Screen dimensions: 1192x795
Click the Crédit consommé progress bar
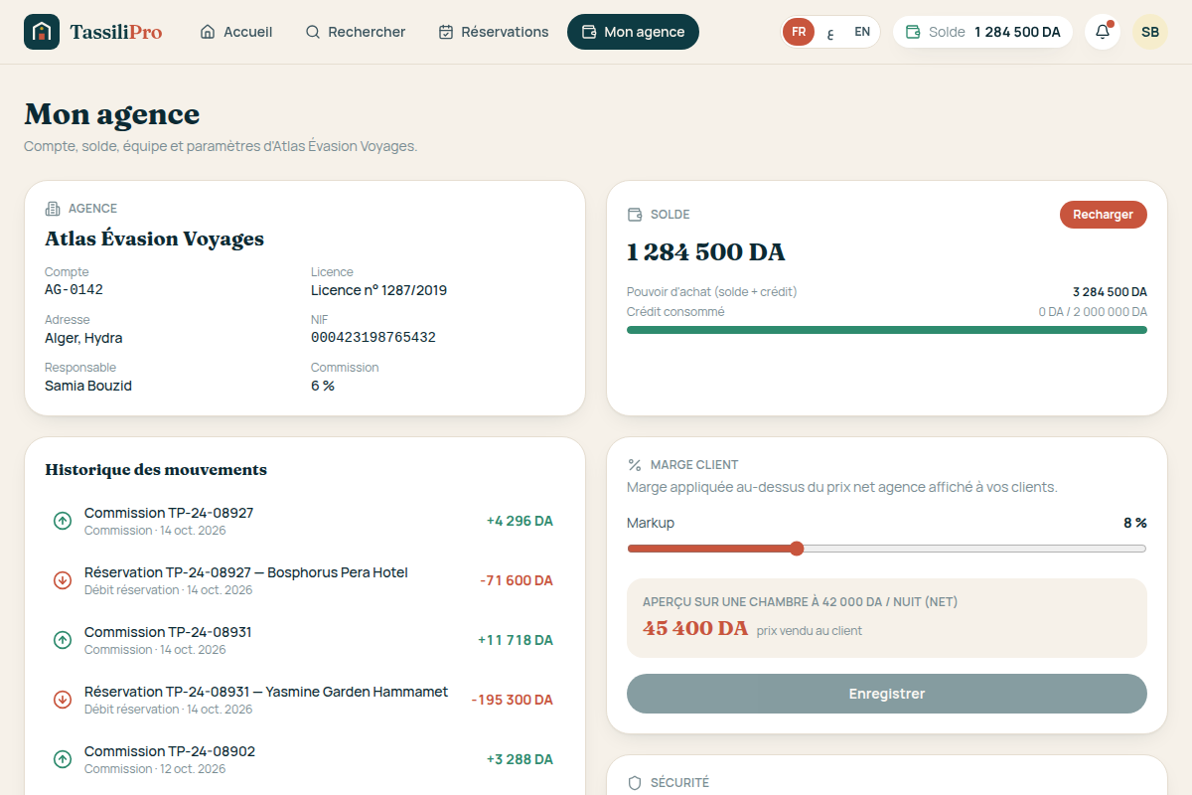coord(887,330)
